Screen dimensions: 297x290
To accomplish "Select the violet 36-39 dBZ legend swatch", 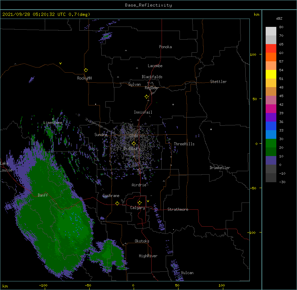I will [x=271, y=117].
